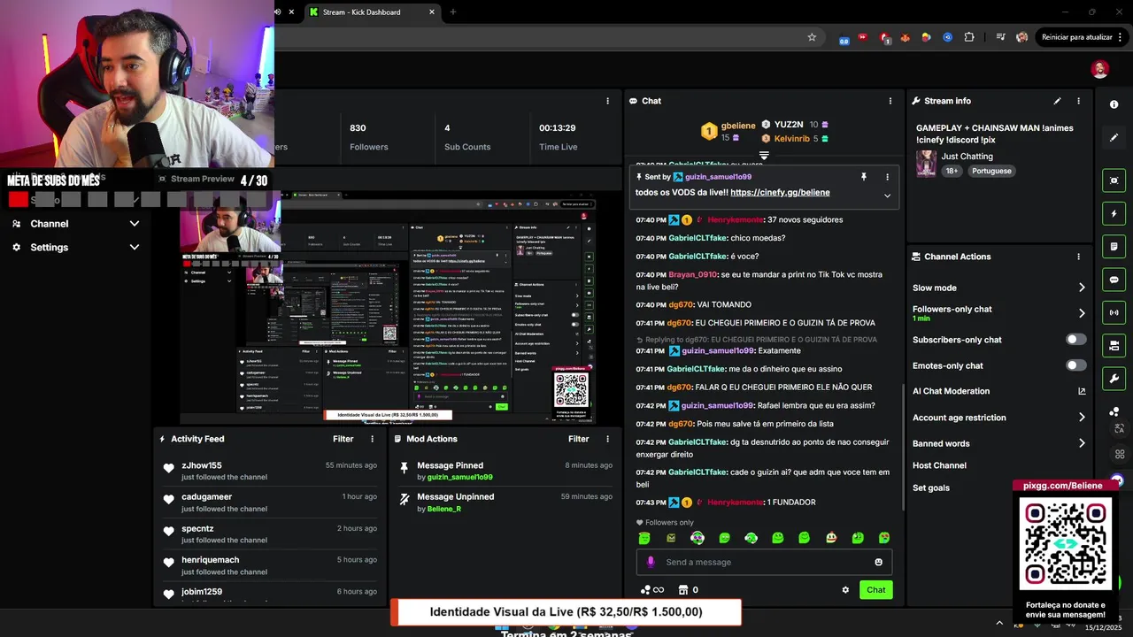The height and width of the screenshot is (637, 1133).
Task: Open chat settings gear icon
Action: (845, 590)
